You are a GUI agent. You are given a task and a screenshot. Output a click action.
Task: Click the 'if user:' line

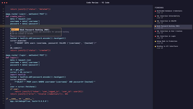click(14, 89)
